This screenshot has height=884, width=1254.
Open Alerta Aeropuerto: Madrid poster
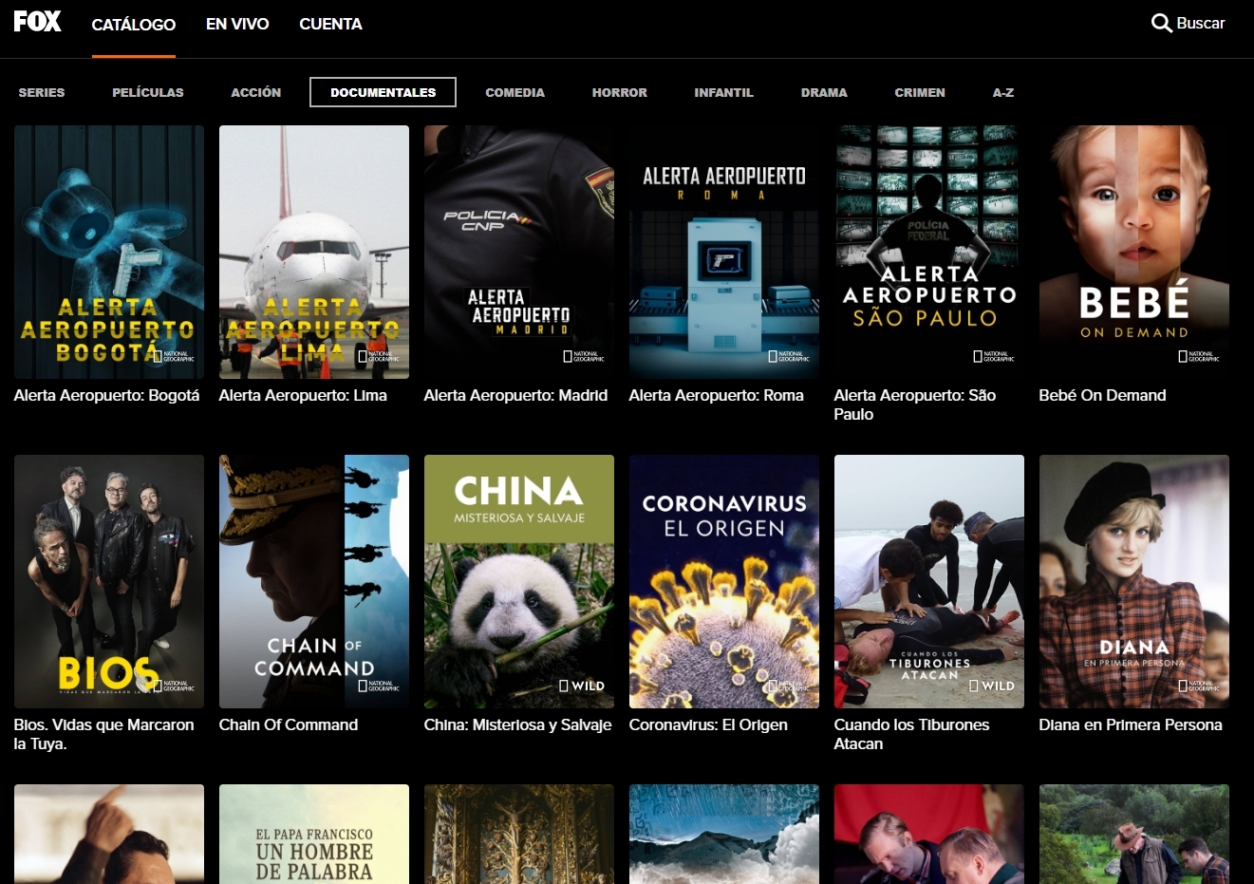coord(519,252)
